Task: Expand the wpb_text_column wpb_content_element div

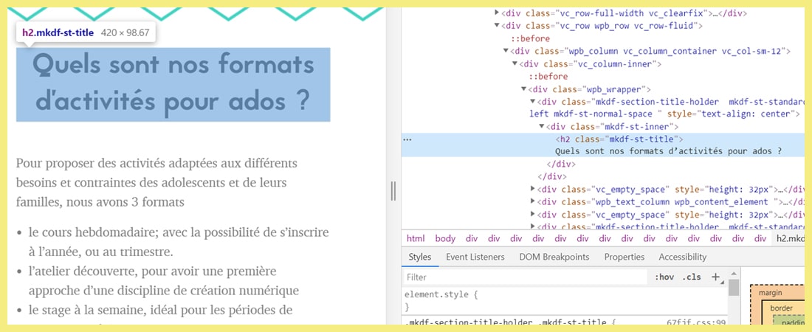Action: click(x=533, y=201)
